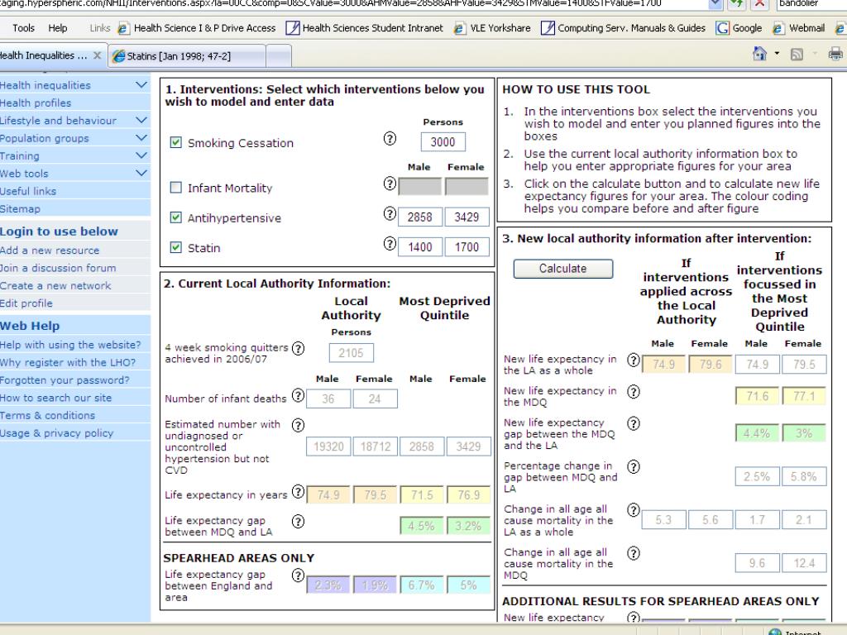The height and width of the screenshot is (635, 847).
Task: Close the Health Inequalities tab
Action: click(x=98, y=55)
